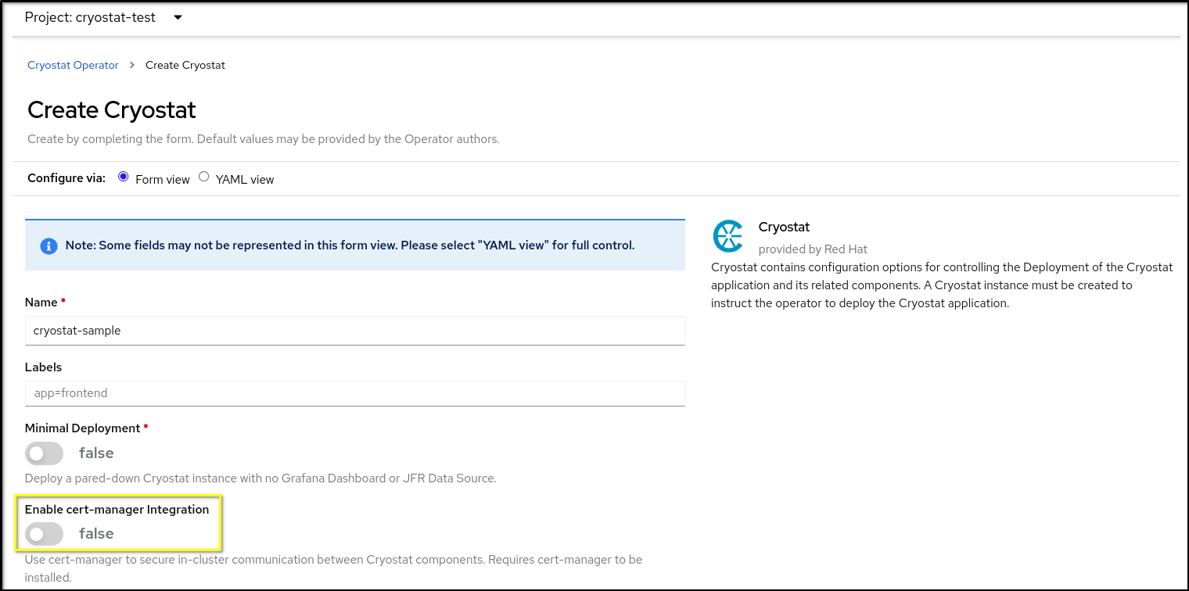Click the Minimal Deployment description text
Screen dimensions: 1189x591
click(260, 478)
